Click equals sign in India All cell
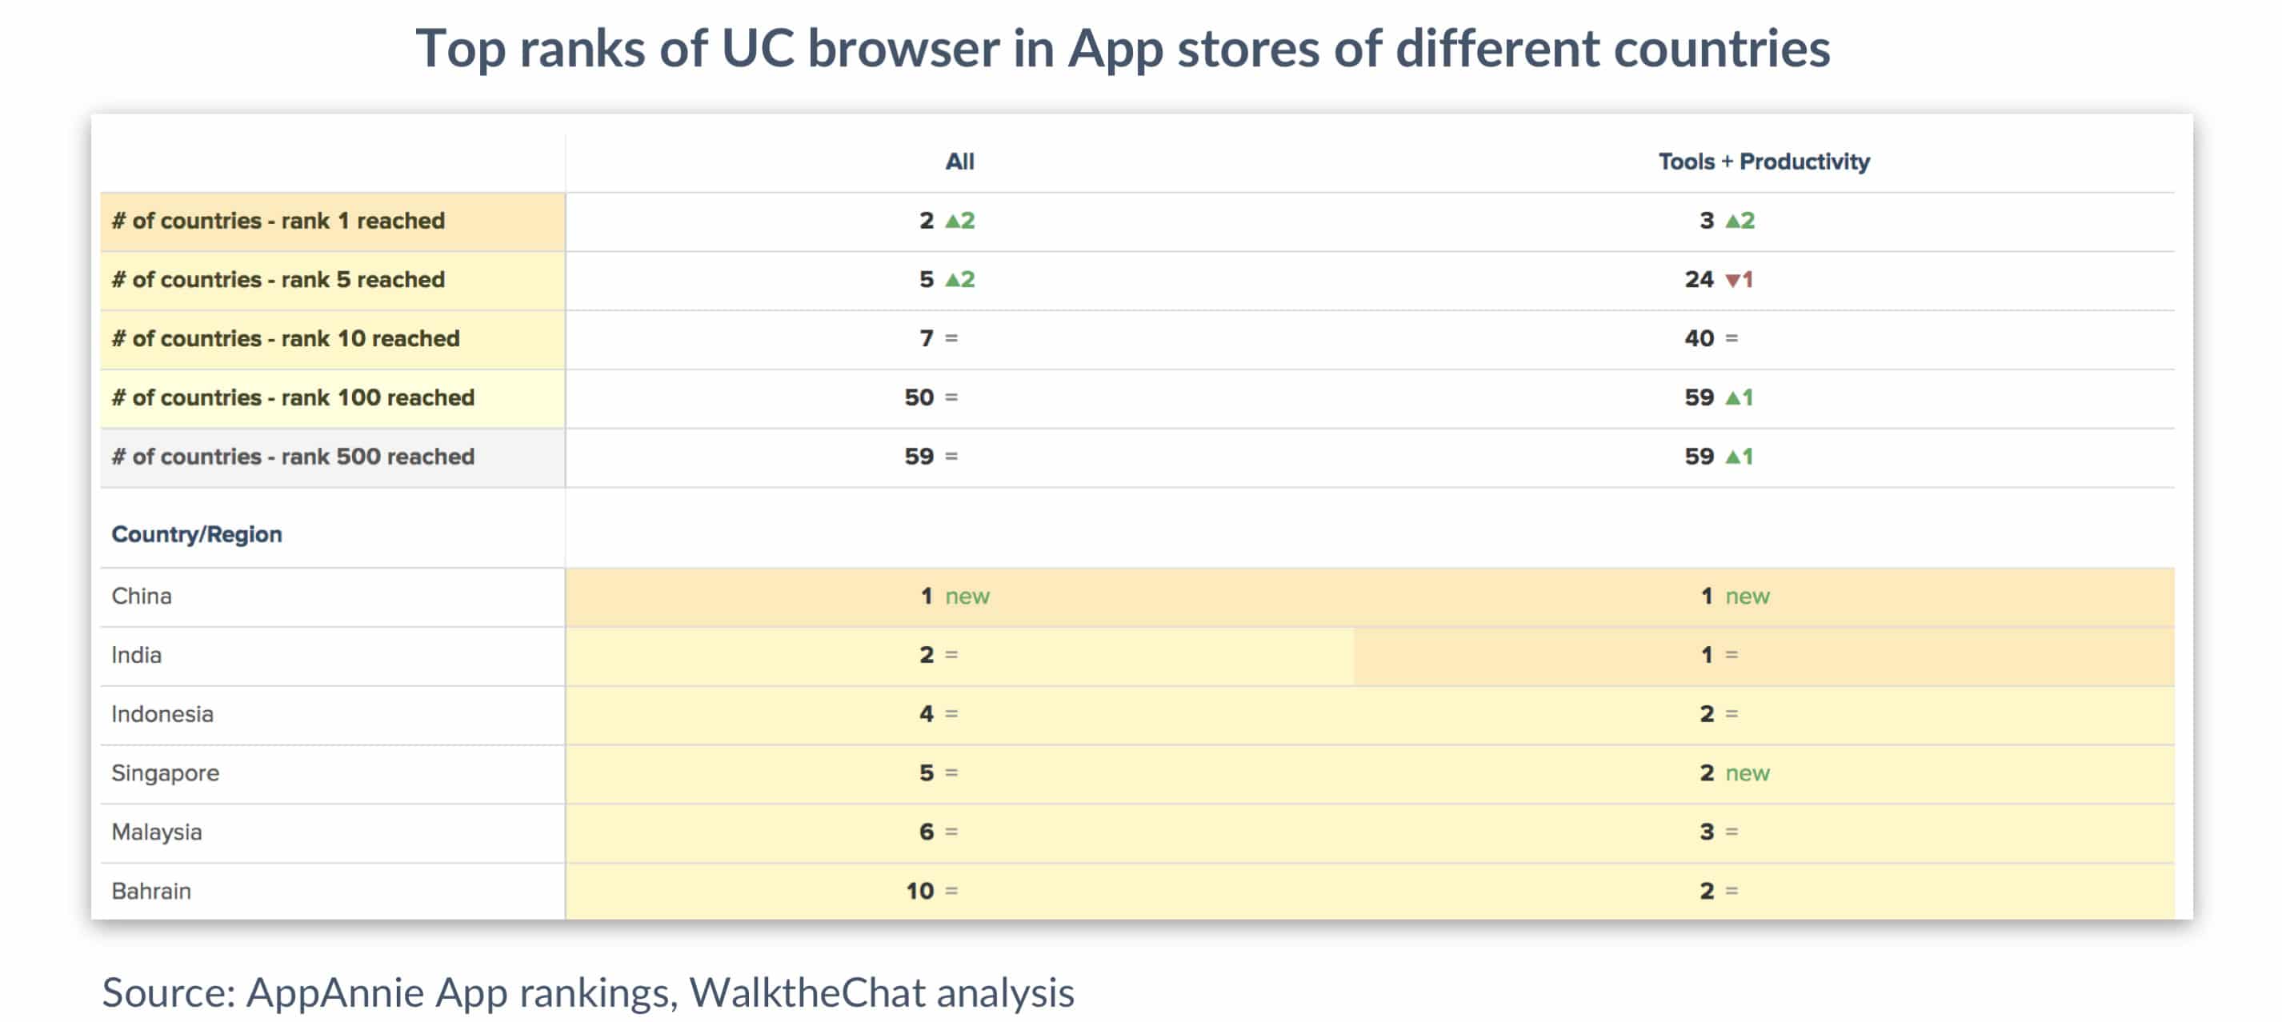The height and width of the screenshot is (1022, 2282). point(951,654)
